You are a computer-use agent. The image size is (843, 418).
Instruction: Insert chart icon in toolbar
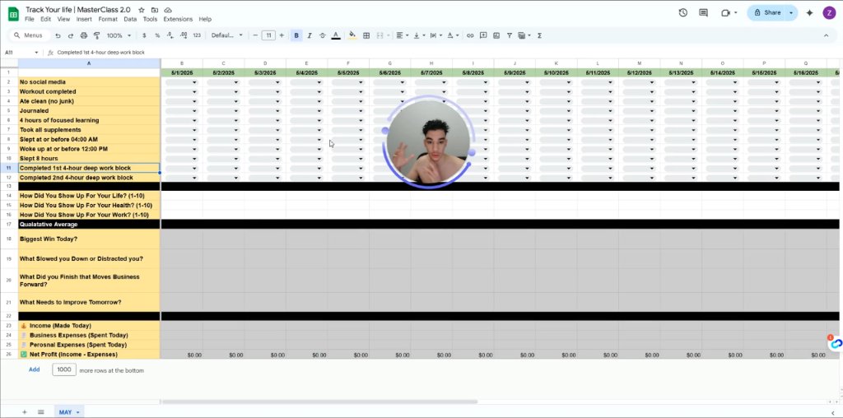496,35
